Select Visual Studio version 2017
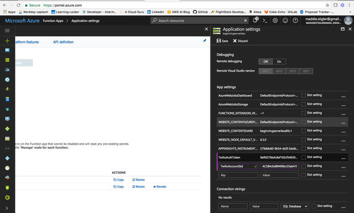 click(306, 70)
